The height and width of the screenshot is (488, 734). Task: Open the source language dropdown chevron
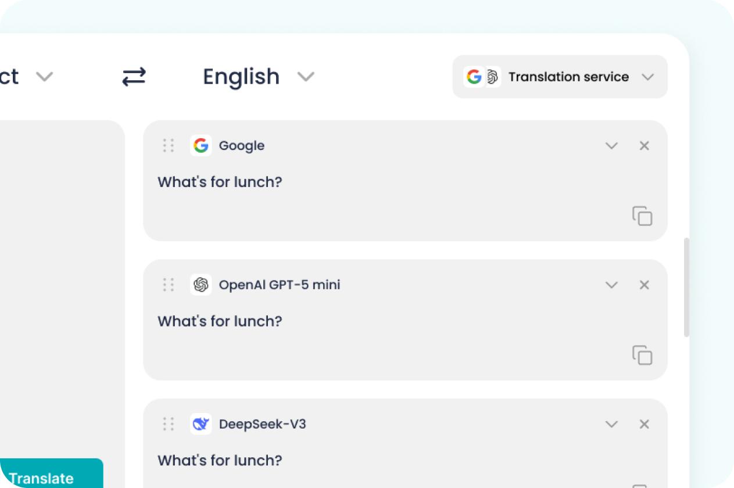point(44,77)
